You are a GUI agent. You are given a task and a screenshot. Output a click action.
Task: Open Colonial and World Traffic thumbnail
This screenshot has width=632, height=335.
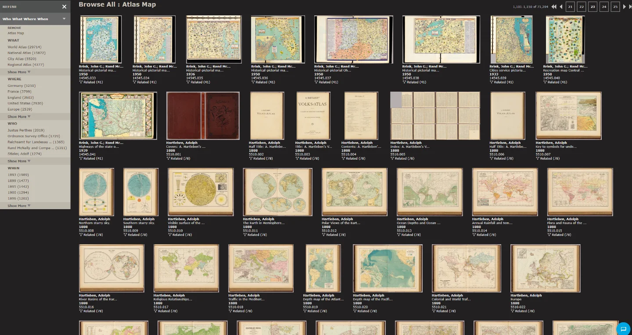click(467, 268)
